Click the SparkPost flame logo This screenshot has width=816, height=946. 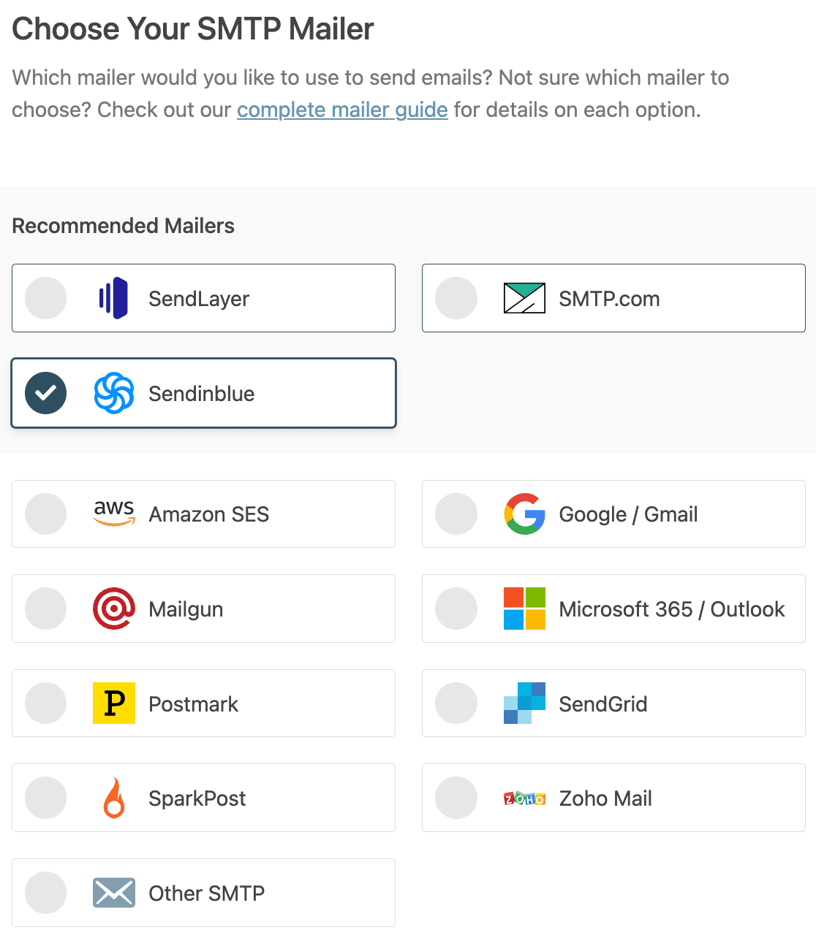pos(114,798)
